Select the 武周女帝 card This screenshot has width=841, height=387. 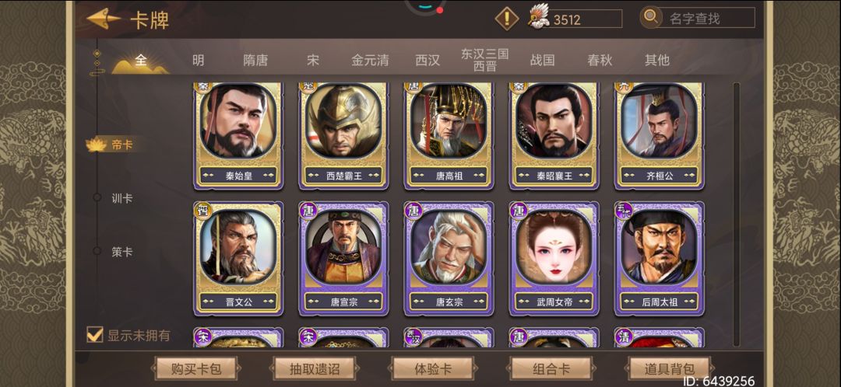tap(554, 259)
